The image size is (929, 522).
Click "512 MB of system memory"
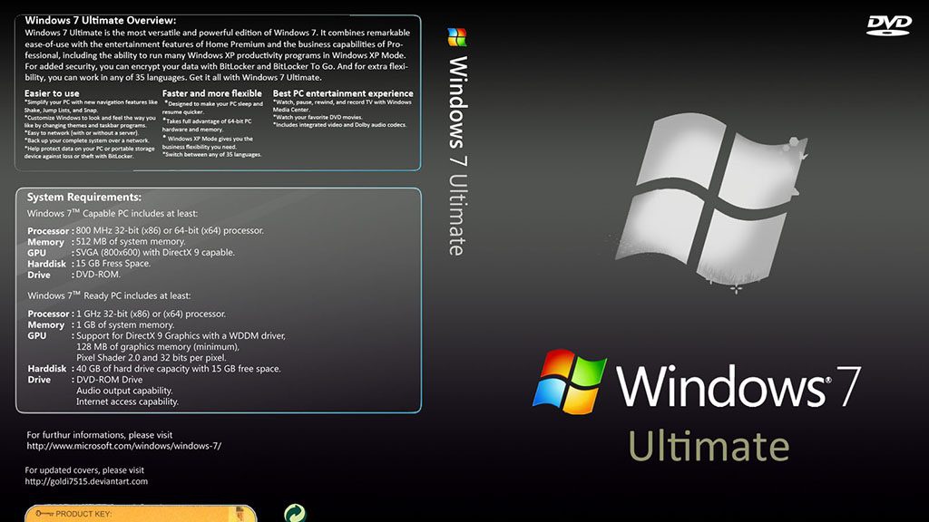131,241
